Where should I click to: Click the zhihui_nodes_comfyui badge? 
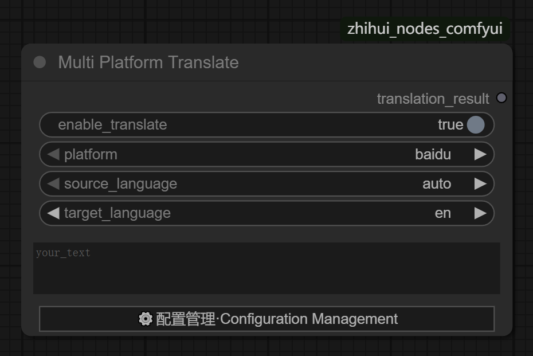[425, 29]
